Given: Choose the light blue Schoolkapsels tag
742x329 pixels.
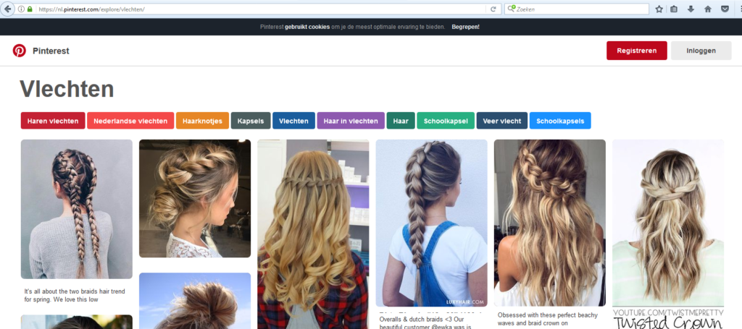Looking at the screenshot, I should point(560,121).
